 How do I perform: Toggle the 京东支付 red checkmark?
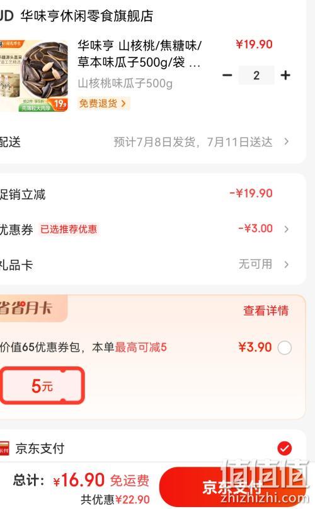click(285, 448)
